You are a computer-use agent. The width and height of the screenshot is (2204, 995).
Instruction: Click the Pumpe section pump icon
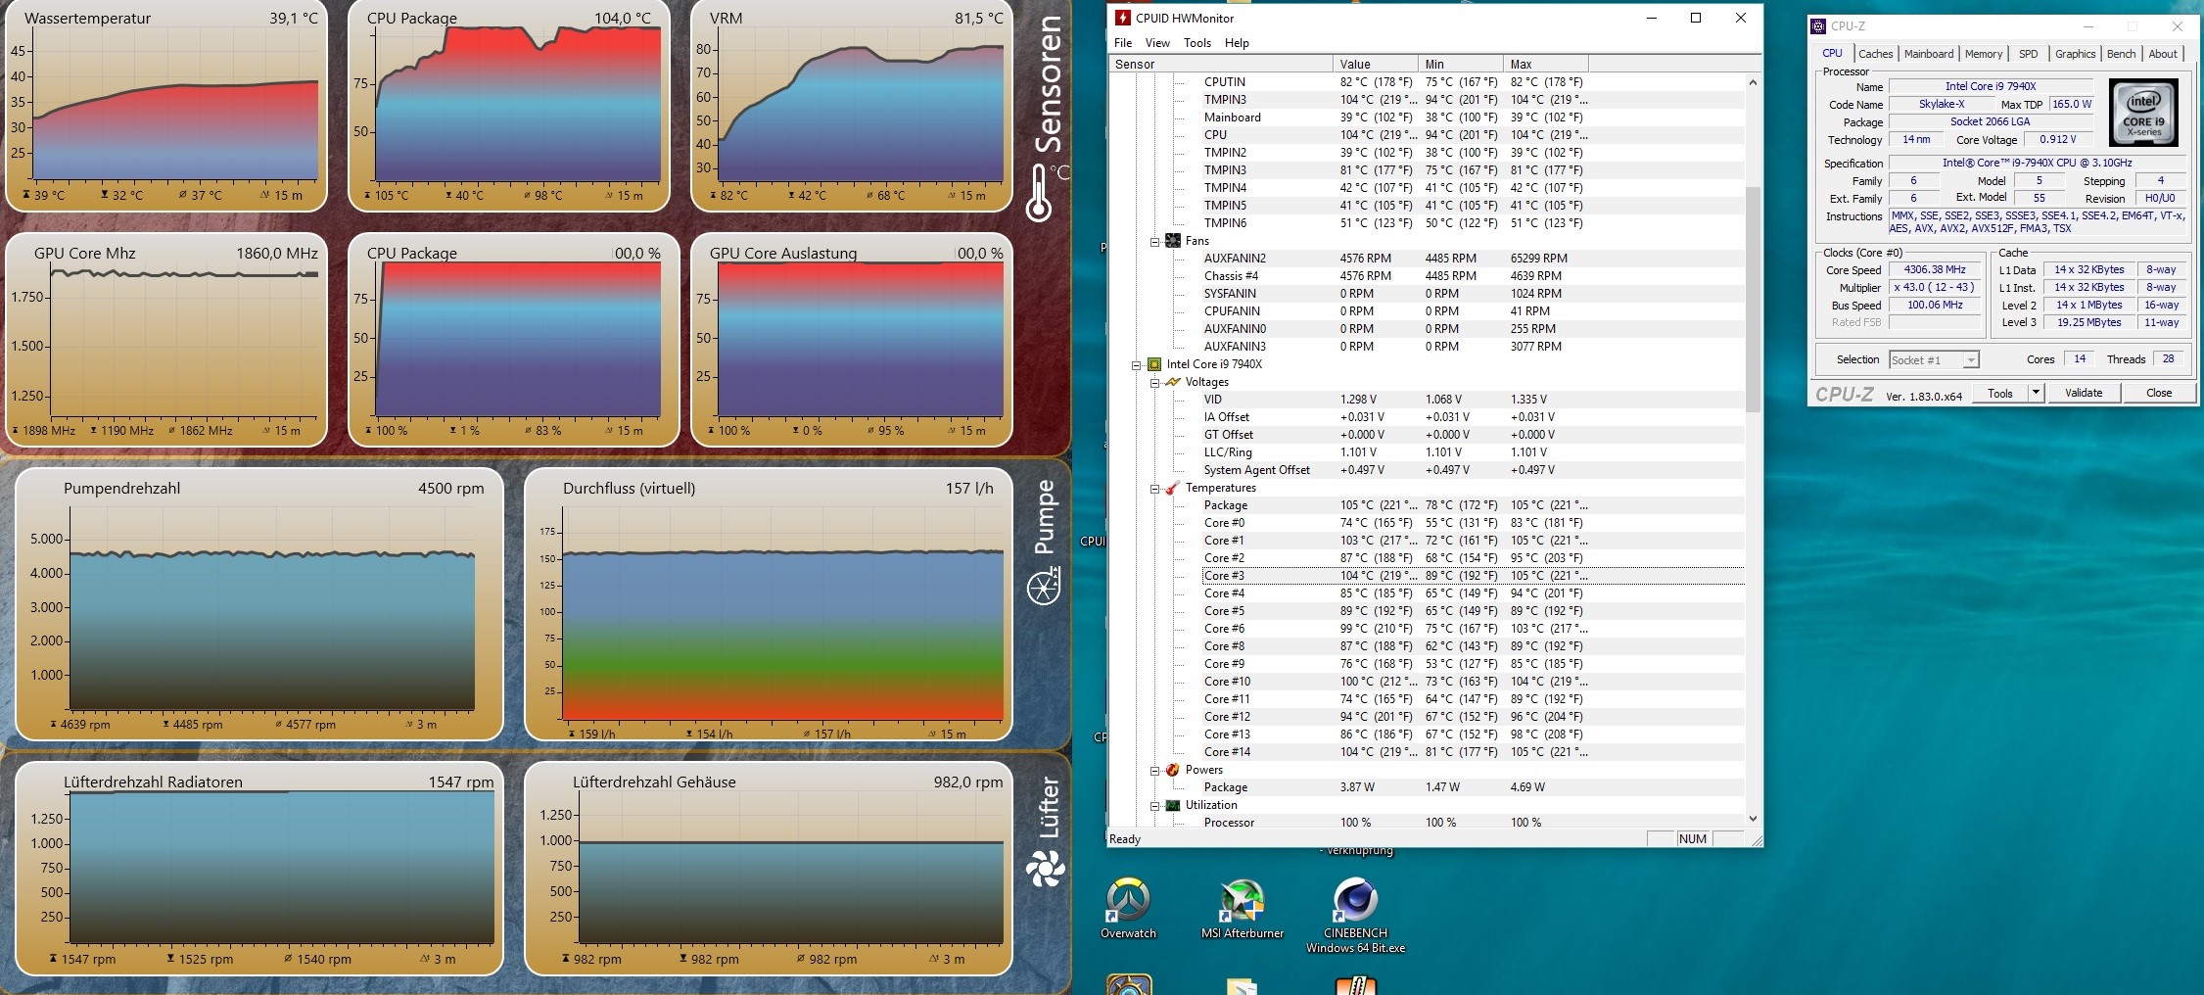1044,588
